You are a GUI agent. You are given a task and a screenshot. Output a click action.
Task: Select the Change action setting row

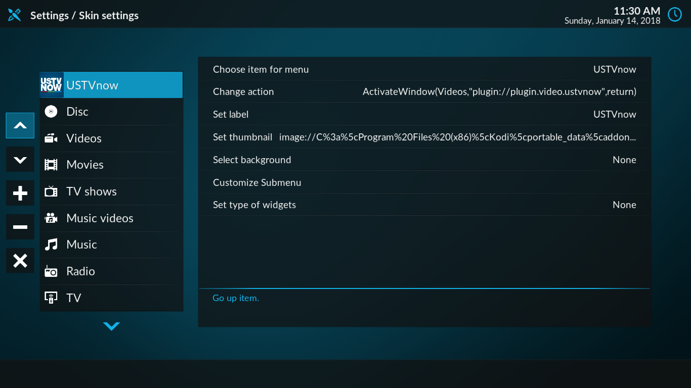pos(424,91)
